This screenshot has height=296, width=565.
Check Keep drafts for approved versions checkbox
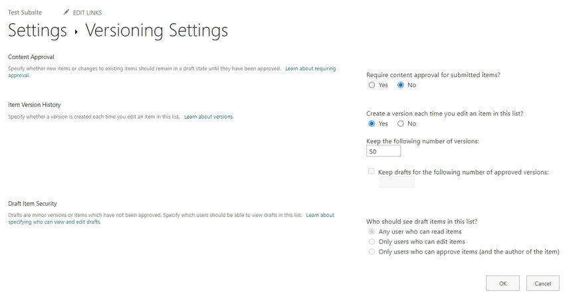point(371,171)
